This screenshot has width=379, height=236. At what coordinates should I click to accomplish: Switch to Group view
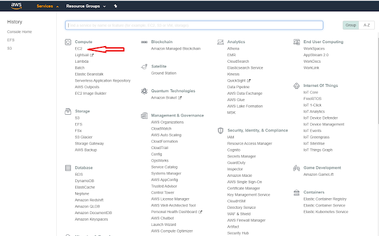pos(351,25)
